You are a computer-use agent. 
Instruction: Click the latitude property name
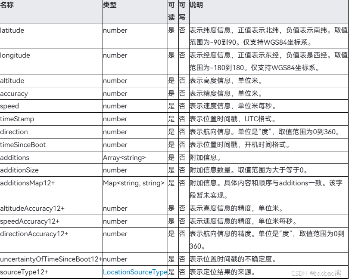pyautogui.click(x=12, y=31)
